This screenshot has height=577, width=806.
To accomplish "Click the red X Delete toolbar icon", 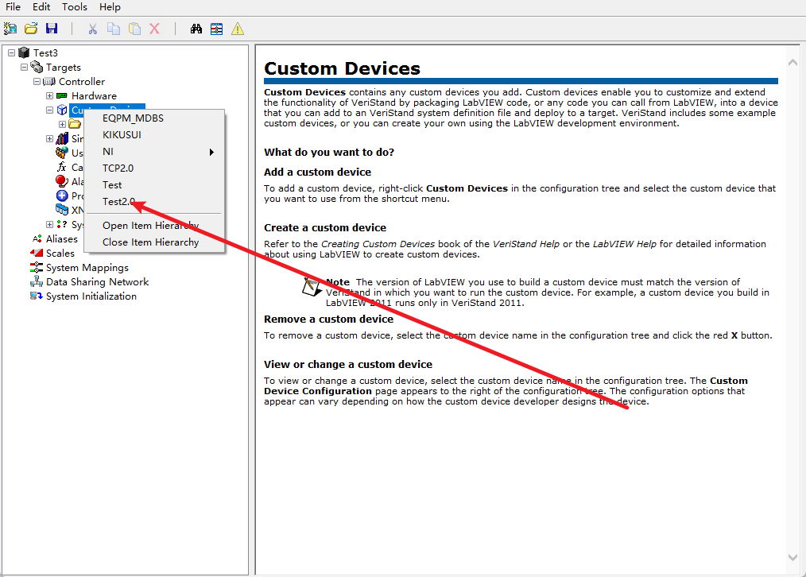I will click(x=154, y=29).
